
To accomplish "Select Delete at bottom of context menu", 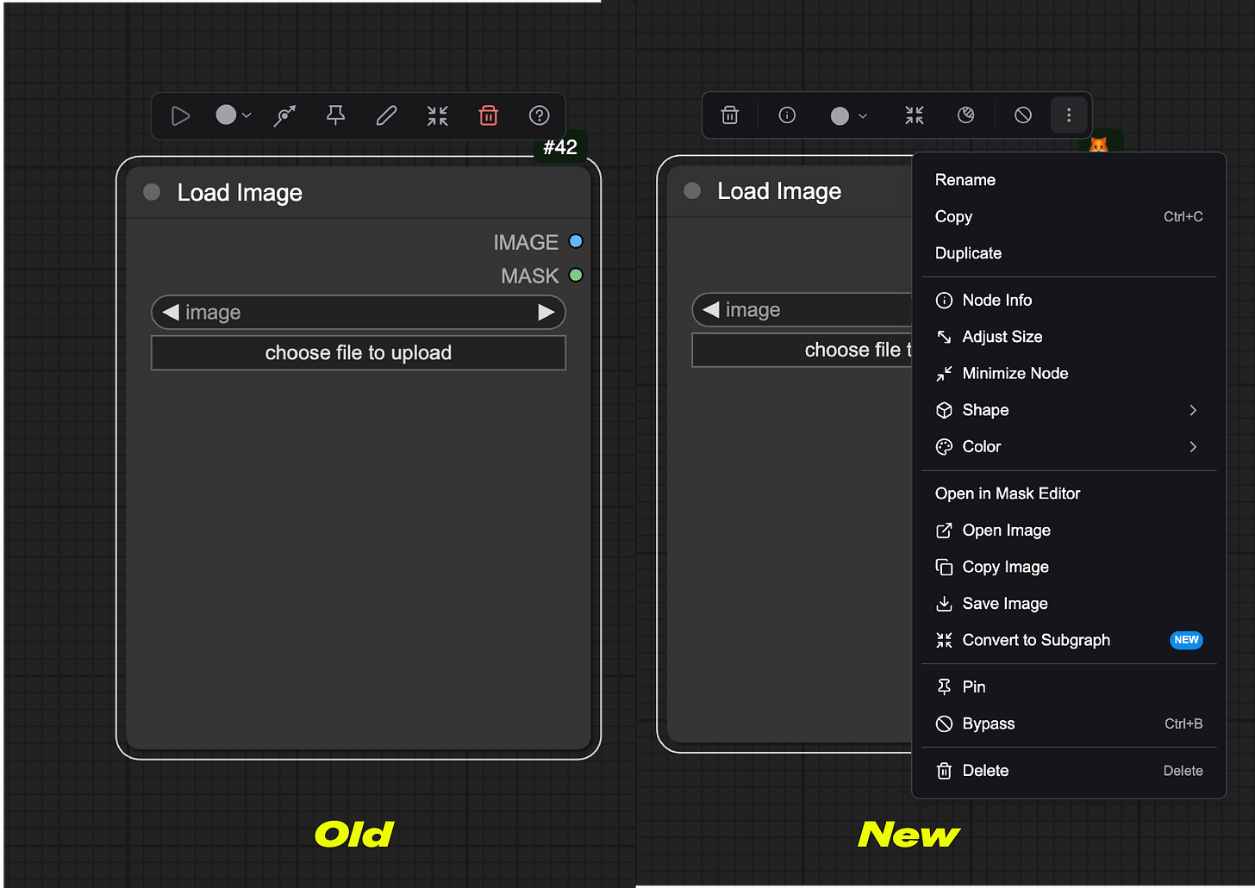I will click(x=1069, y=771).
